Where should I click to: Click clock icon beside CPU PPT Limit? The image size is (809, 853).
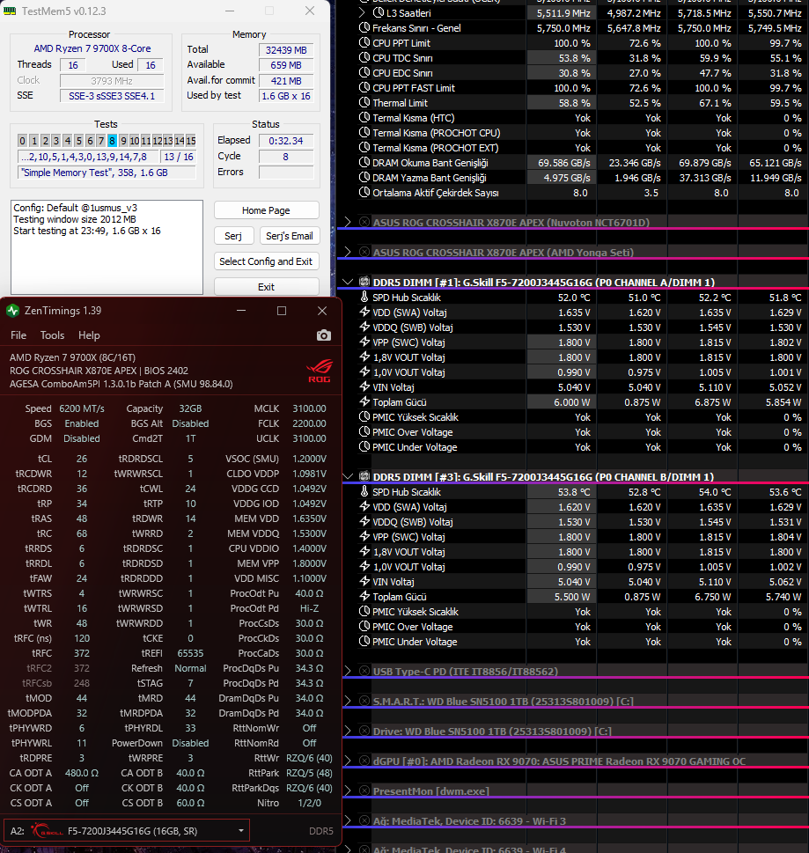coord(364,42)
